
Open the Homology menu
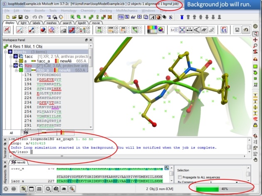tap(68, 10)
